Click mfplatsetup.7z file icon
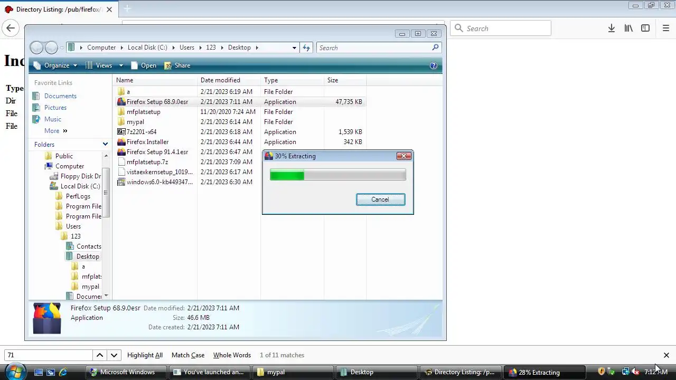This screenshot has height=380, width=676. pos(121,162)
